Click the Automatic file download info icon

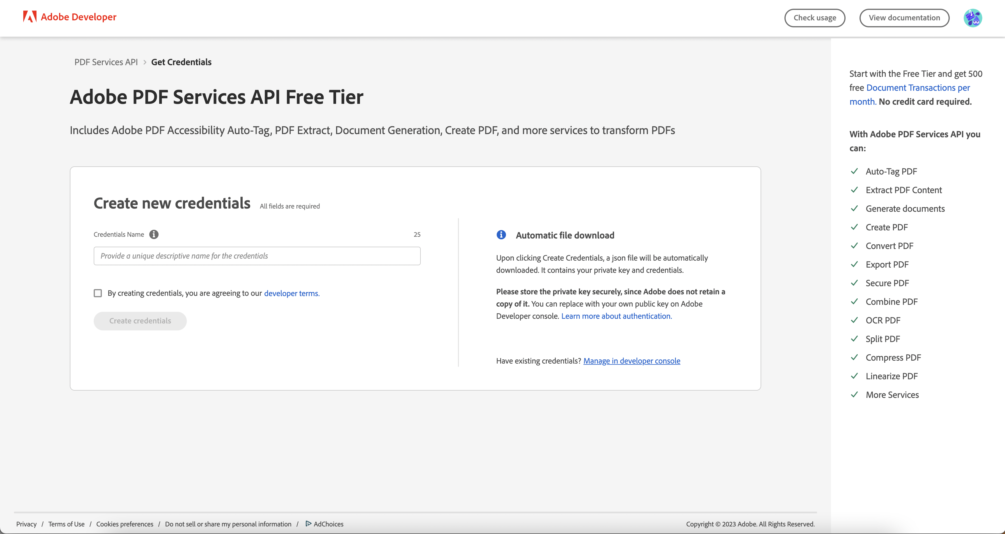coord(501,235)
